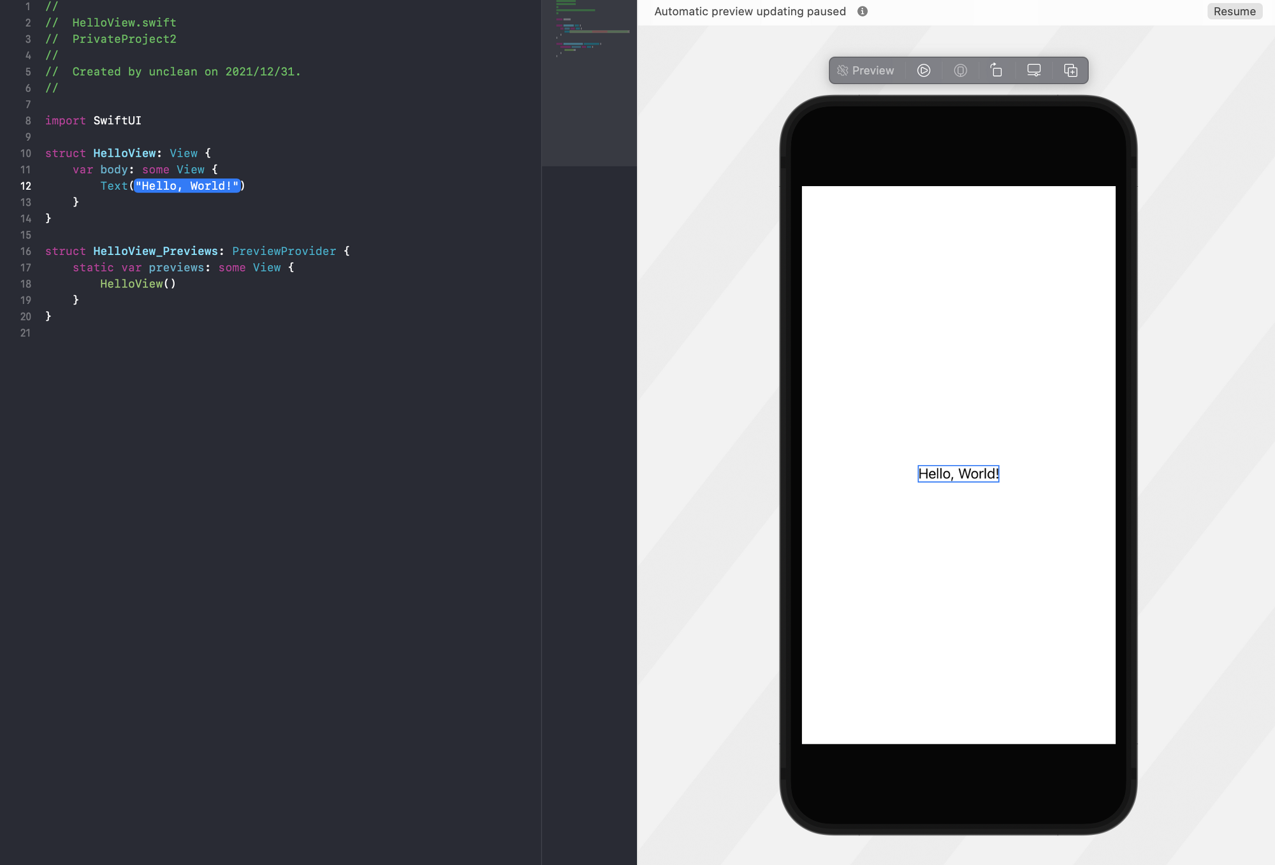This screenshot has height=865, width=1275.
Task: Click the Automatic preview updating paused message
Action: pyautogui.click(x=750, y=11)
